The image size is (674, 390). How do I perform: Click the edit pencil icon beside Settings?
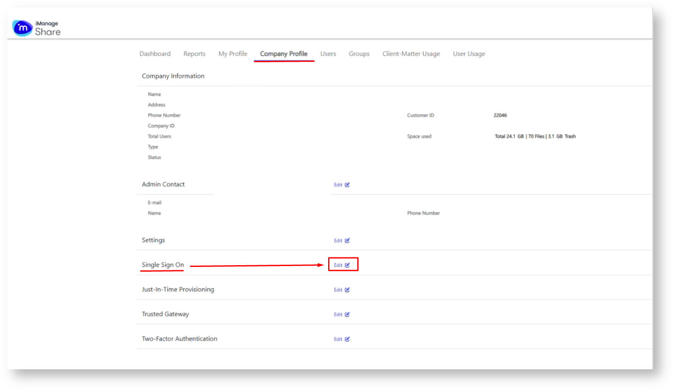click(x=347, y=241)
